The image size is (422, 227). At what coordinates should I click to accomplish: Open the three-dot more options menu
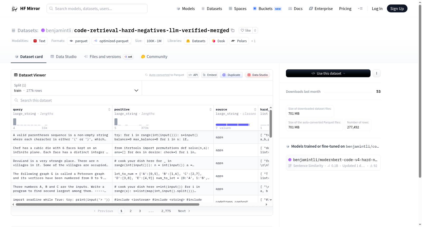click(x=377, y=73)
